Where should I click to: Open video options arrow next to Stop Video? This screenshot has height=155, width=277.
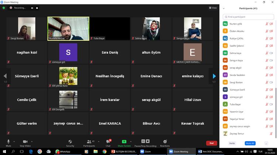click(x=32, y=141)
